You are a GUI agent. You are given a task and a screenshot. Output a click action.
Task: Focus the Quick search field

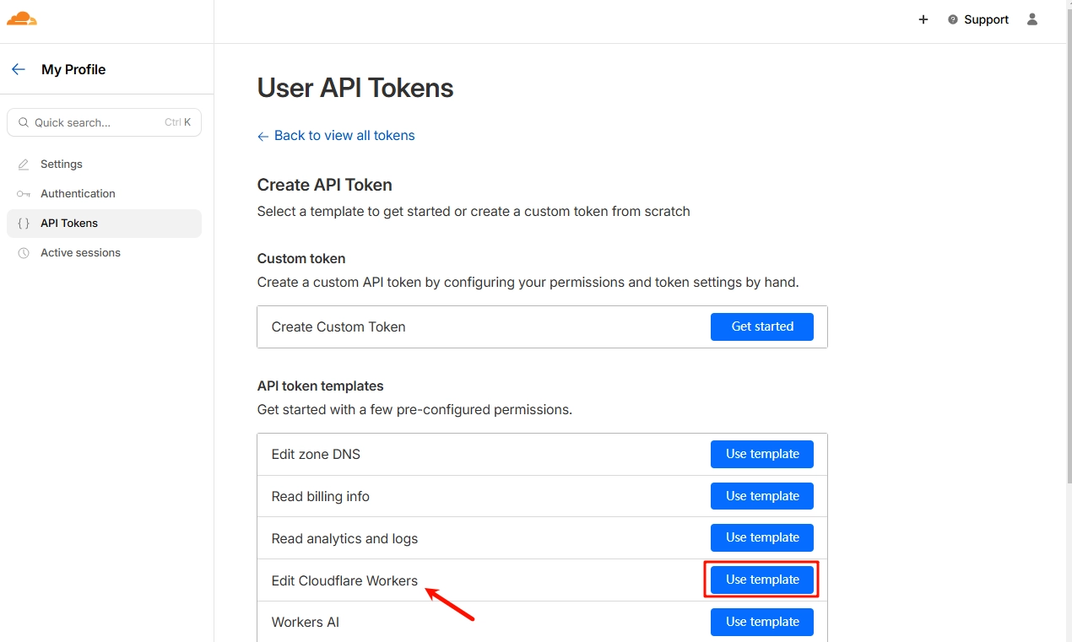point(97,122)
